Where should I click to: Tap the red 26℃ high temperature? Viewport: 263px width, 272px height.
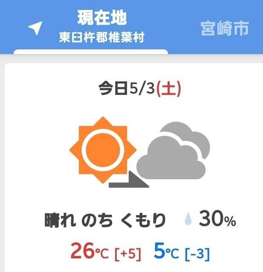tap(90, 251)
